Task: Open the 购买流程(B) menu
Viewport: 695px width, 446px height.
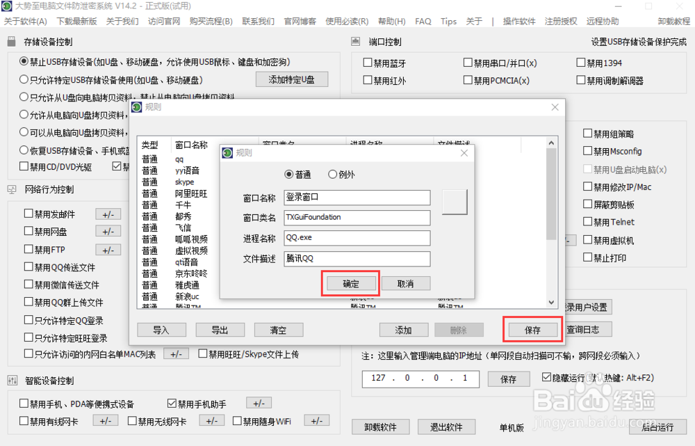Action: 211,22
